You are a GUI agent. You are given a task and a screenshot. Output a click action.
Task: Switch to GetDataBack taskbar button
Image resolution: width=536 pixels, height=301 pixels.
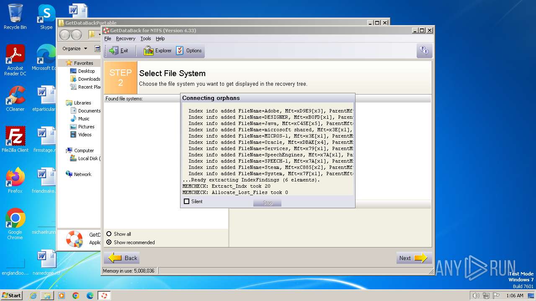(104, 296)
